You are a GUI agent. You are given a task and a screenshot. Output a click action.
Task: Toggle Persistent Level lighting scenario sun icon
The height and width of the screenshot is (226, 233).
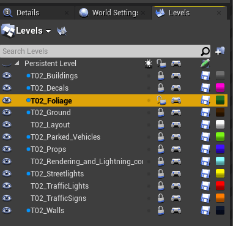pyautogui.click(x=149, y=64)
